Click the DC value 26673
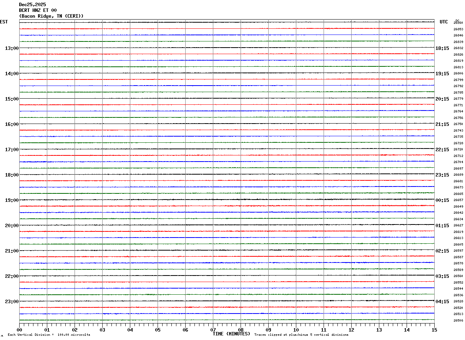Image resolution: width=465 pixels, height=340 pixels. tap(458, 187)
